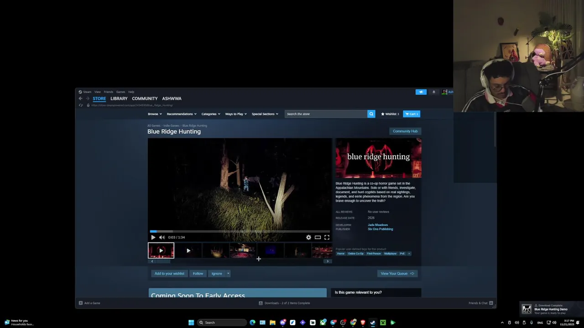Open Friends & Chat

(481, 303)
